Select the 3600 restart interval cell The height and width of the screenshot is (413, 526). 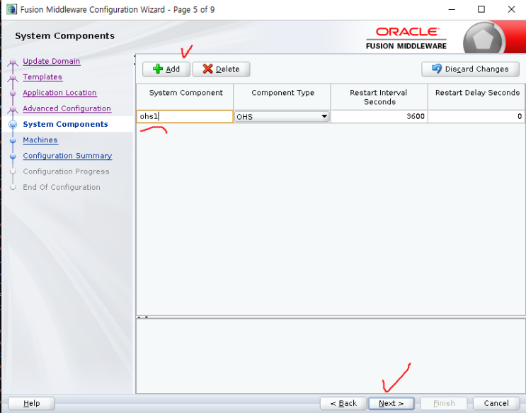tap(379, 116)
